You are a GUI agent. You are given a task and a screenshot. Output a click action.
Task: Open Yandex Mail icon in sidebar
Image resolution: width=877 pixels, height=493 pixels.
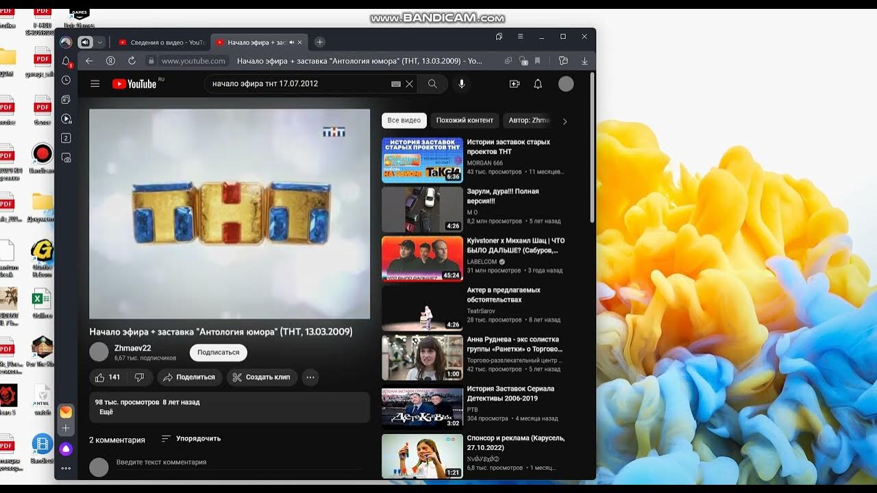click(66, 412)
